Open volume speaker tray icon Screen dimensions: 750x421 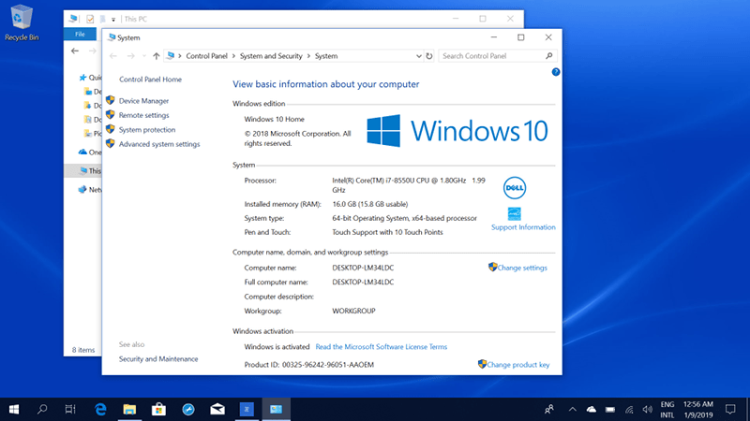[x=647, y=409]
